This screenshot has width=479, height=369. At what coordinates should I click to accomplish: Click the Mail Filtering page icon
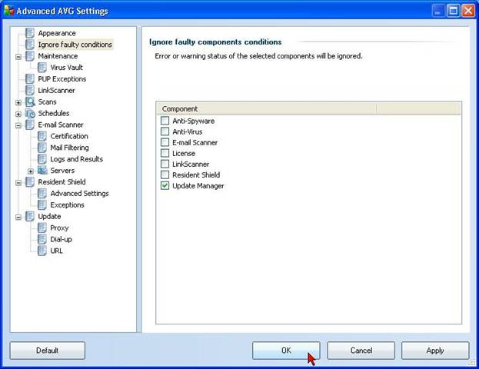coord(42,148)
